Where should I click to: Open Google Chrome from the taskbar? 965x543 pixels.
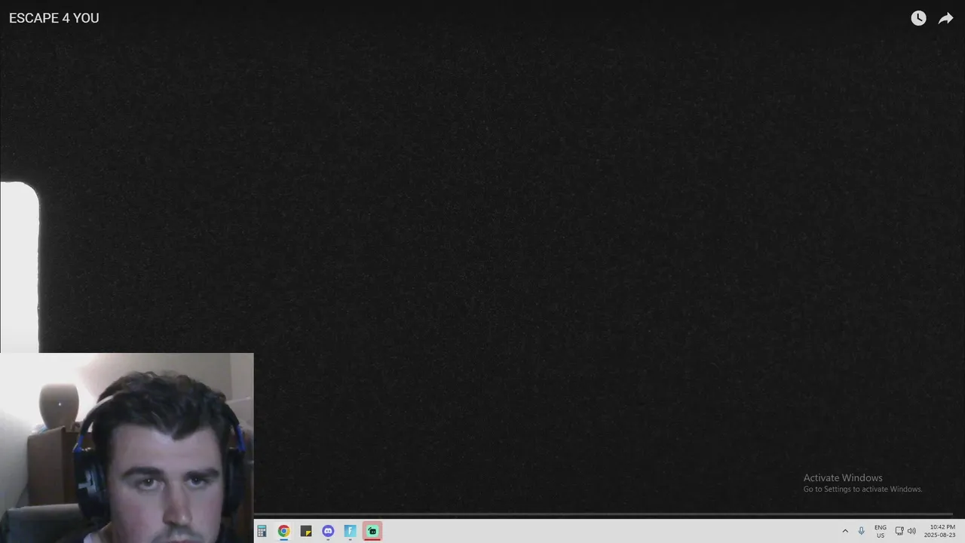[283, 531]
